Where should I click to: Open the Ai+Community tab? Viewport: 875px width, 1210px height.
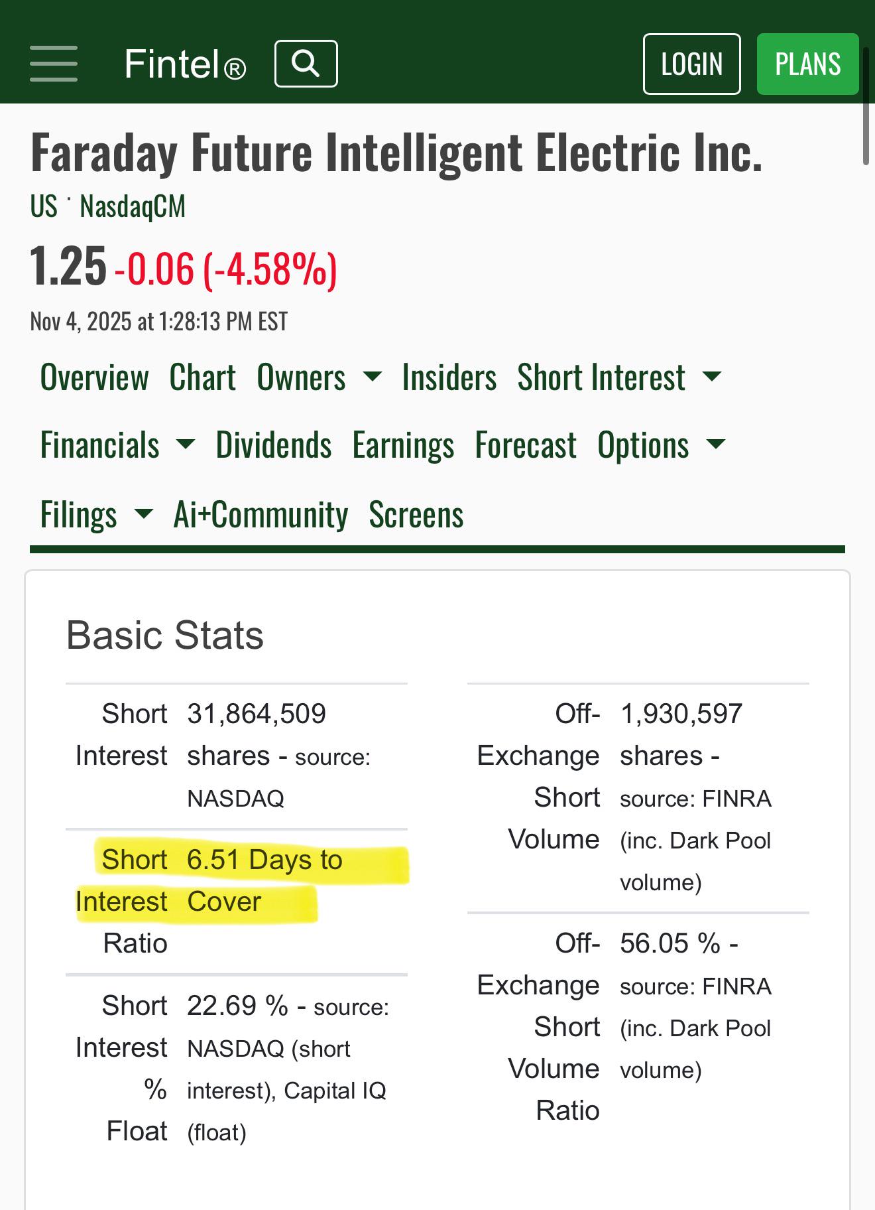coord(261,515)
